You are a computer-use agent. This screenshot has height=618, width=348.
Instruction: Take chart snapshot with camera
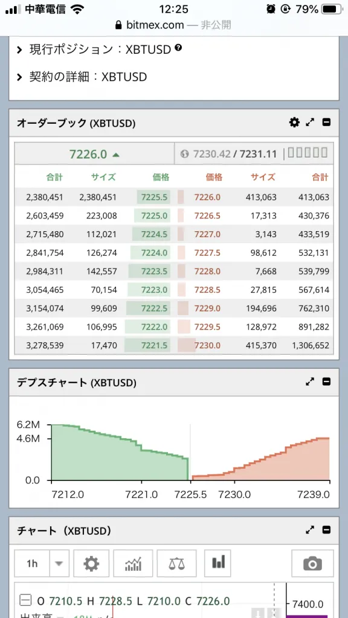tap(312, 563)
